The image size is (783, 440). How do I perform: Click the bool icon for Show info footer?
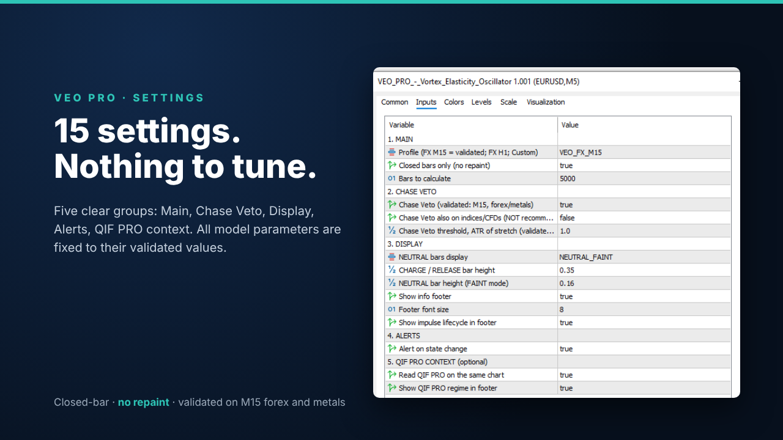pyautogui.click(x=392, y=296)
